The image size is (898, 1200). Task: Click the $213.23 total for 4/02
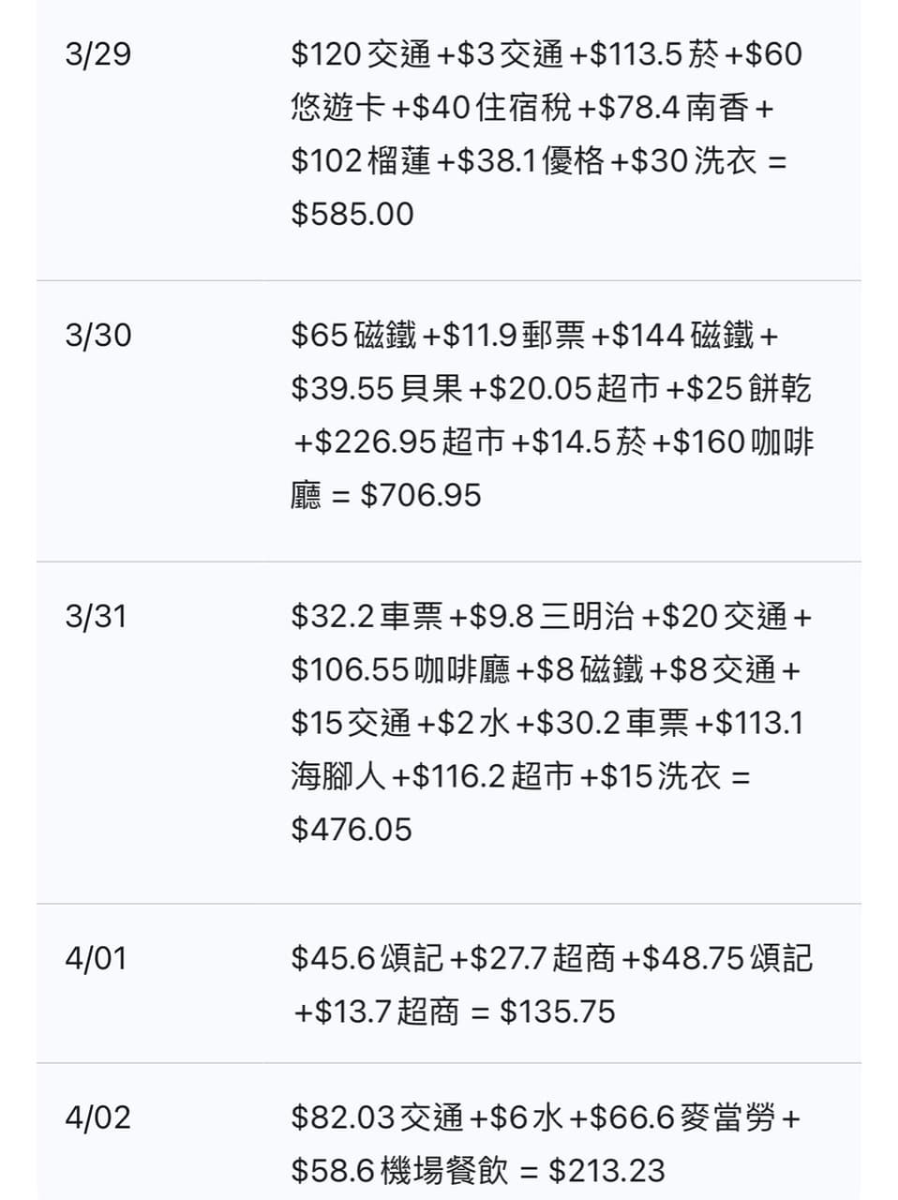[607, 1171]
